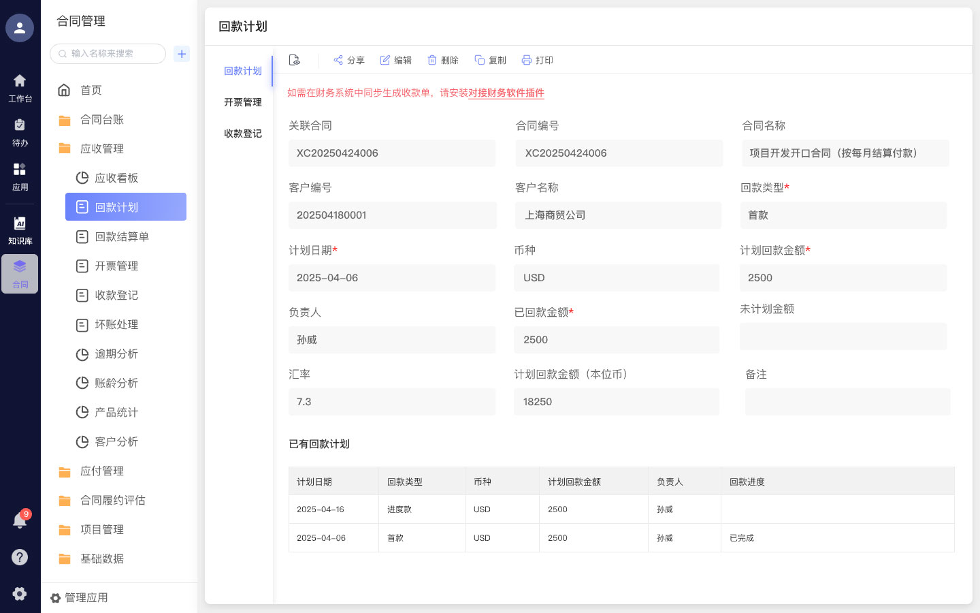Switch to the 开票管理 tab
Image resolution: width=980 pixels, height=613 pixels.
(243, 102)
